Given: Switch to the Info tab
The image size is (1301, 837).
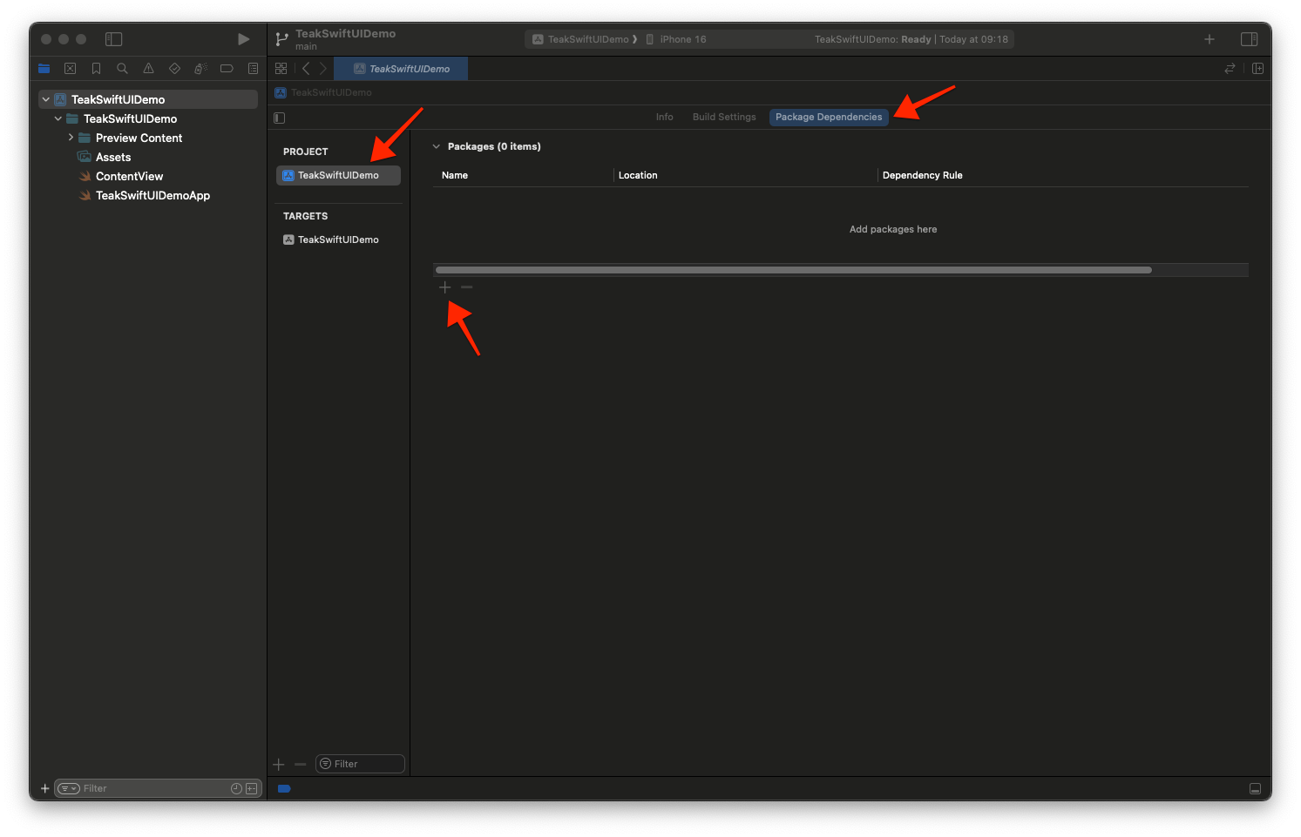Looking at the screenshot, I should [x=664, y=117].
